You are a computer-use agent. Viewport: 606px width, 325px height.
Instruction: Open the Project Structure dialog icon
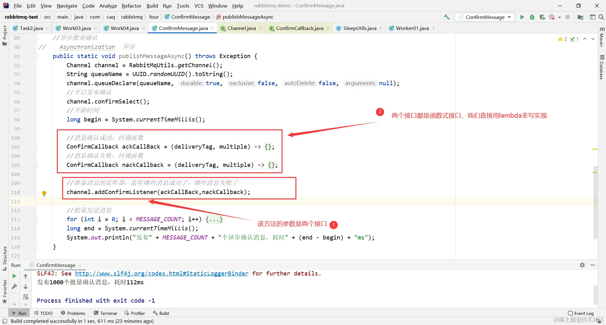click(580, 17)
